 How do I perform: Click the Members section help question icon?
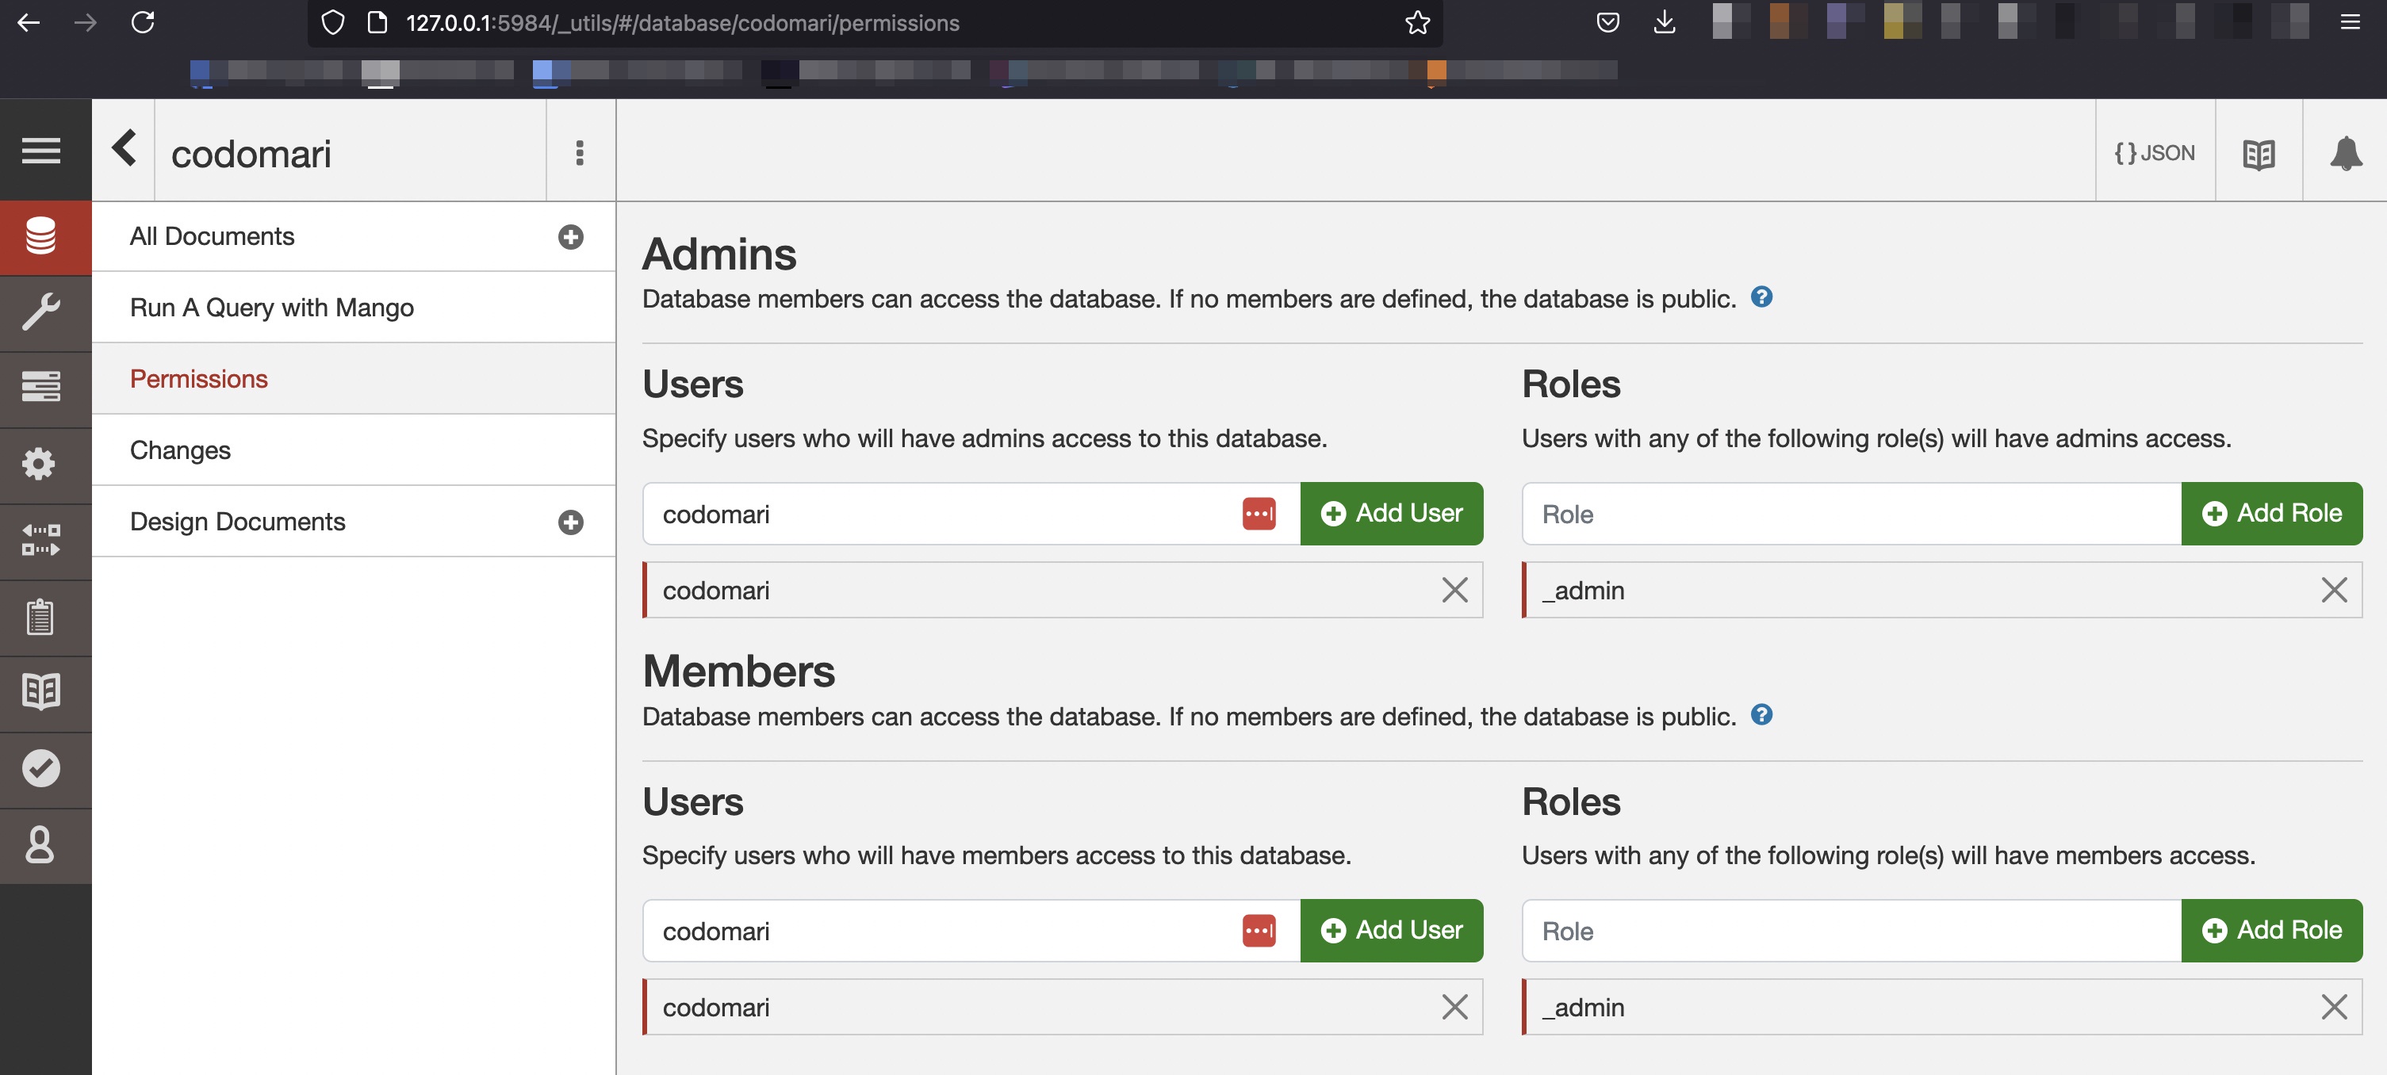click(x=1761, y=714)
